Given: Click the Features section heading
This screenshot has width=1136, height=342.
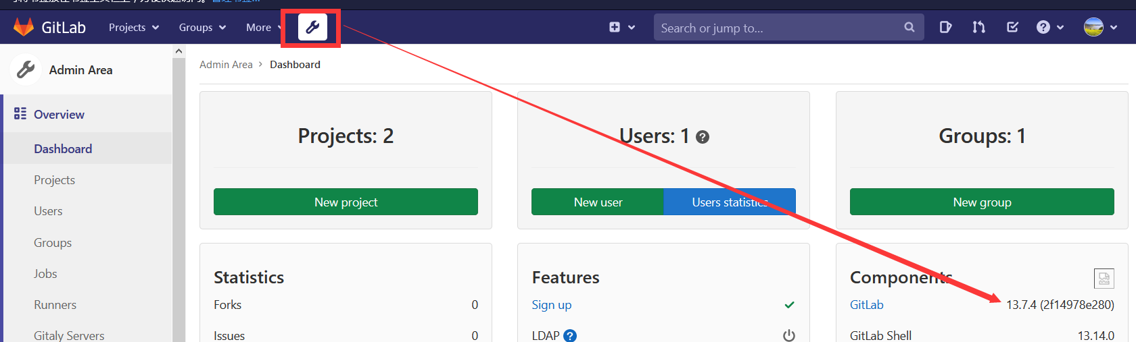Looking at the screenshot, I should pos(565,277).
